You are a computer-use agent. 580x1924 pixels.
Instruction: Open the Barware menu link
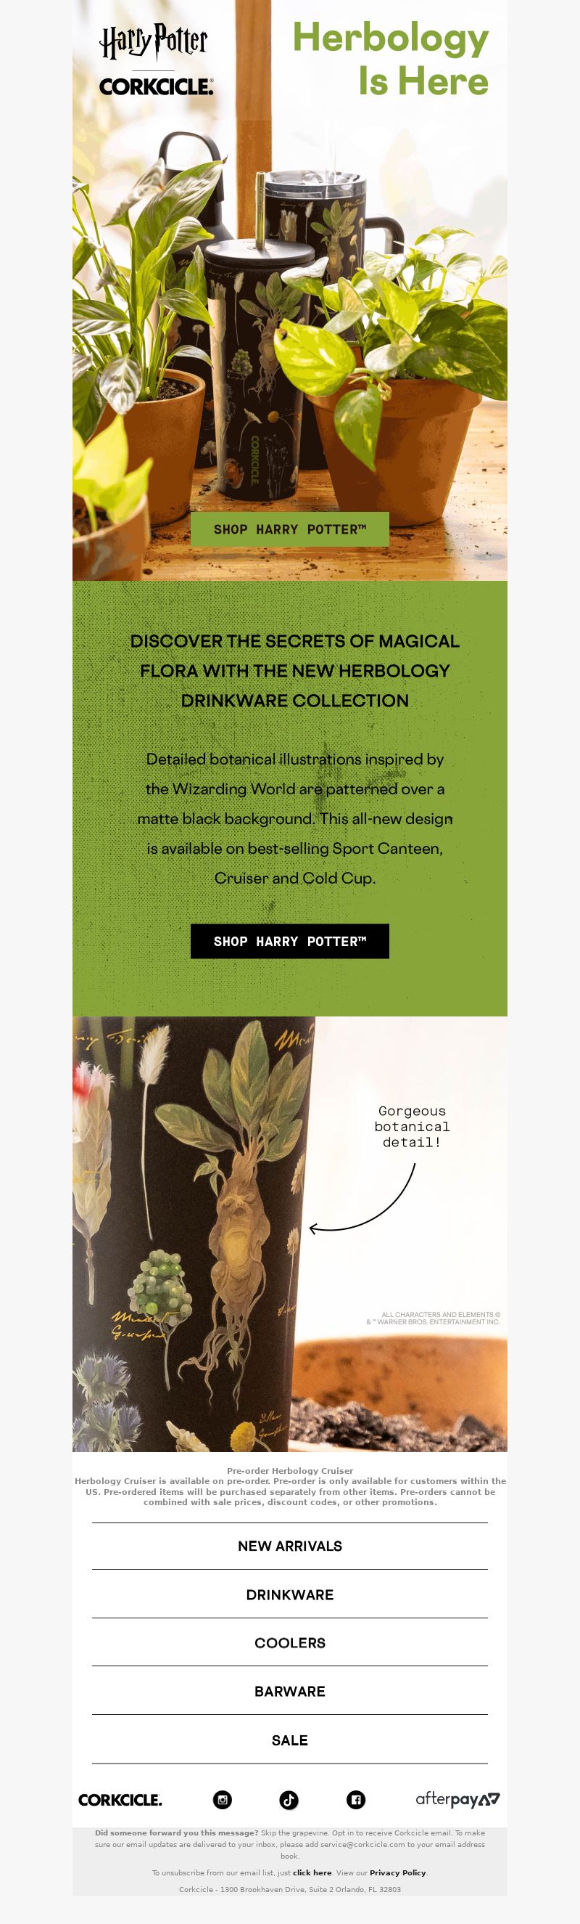pos(290,1691)
